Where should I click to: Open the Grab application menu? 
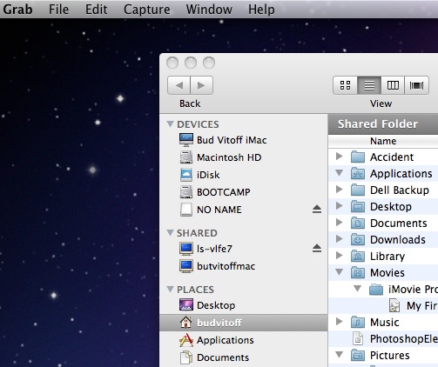coord(17,10)
